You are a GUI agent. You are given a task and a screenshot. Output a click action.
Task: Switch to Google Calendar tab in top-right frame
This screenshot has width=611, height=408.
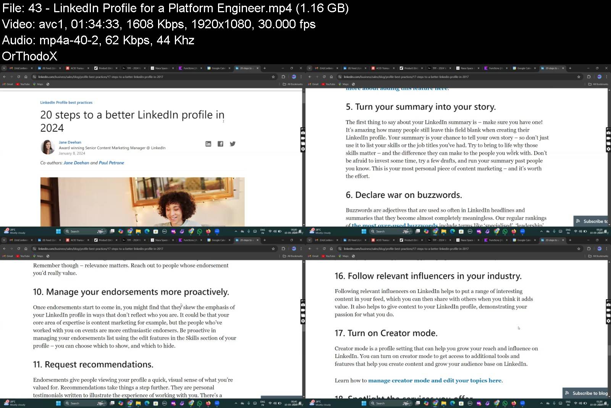coord(524,68)
